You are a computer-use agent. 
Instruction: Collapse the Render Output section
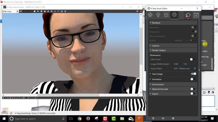point(173,50)
